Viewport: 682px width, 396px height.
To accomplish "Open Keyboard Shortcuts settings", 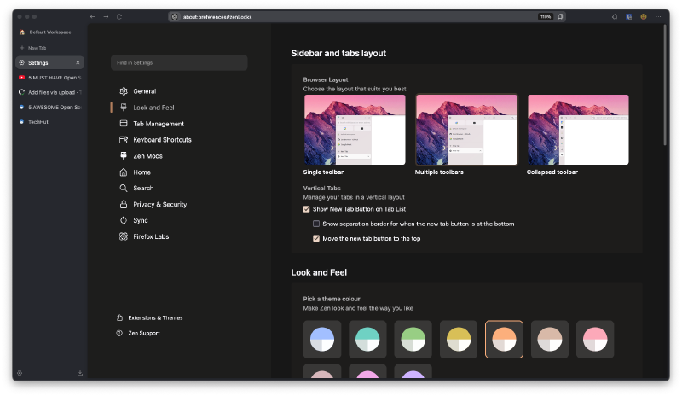I will click(161, 140).
